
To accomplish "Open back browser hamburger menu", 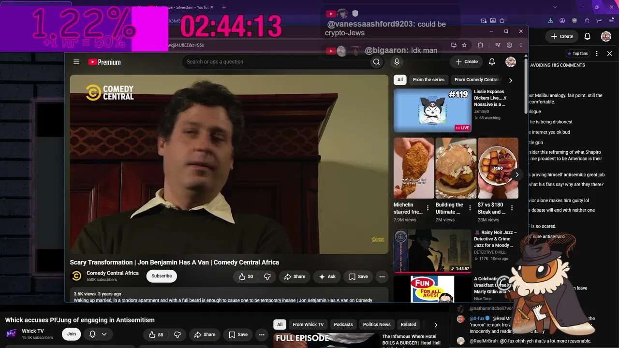I will (x=611, y=21).
